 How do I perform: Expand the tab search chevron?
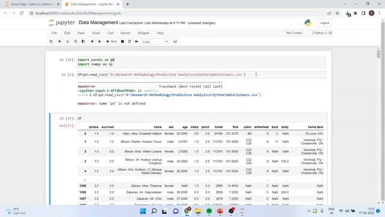tap(345, 4)
